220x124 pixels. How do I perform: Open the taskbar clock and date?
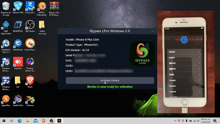coord(206,121)
